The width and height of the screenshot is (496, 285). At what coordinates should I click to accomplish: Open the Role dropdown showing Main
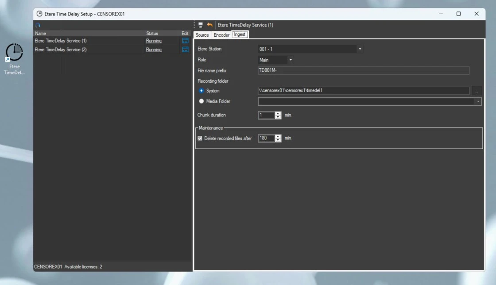coord(291,60)
